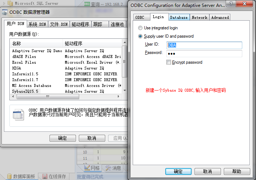Open the 跟踪 tab
This screenshot has height=180, width=256.
click(100, 24)
